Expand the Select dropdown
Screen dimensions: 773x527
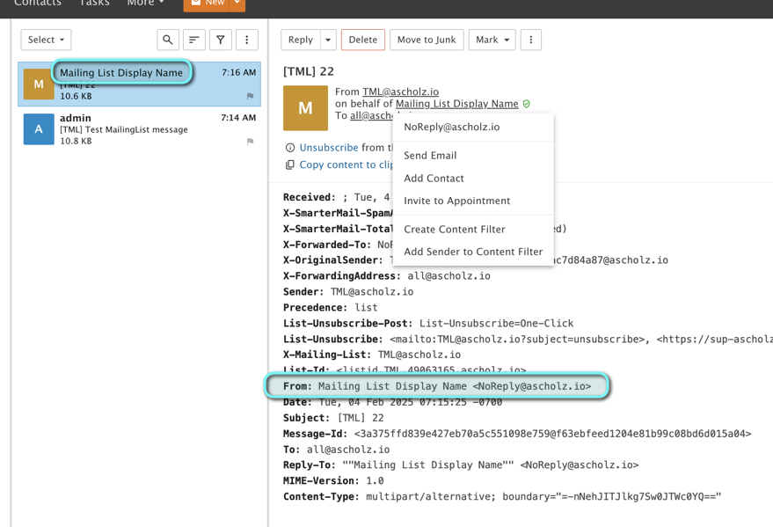pos(46,40)
